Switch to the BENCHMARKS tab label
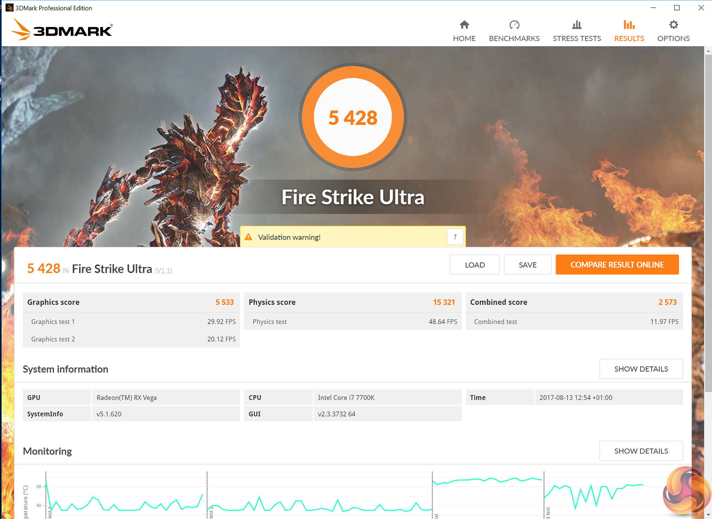Screen dimensions: 712x519 click(514, 39)
